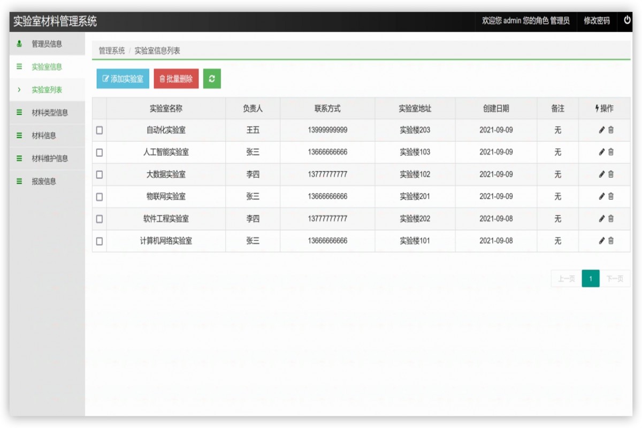The height and width of the screenshot is (428, 642).
Task: Delete the 自动化实验室 row via trash icon
Action: [x=611, y=130]
